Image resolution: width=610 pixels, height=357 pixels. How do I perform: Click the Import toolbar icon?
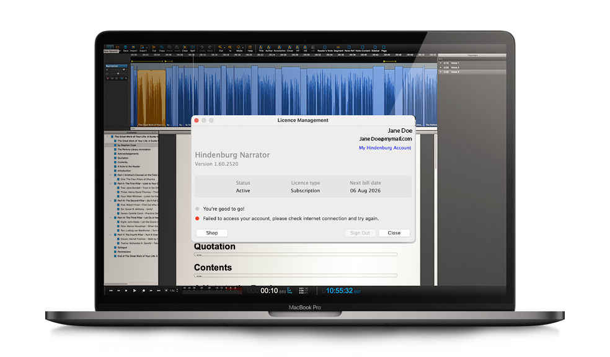coord(133,48)
